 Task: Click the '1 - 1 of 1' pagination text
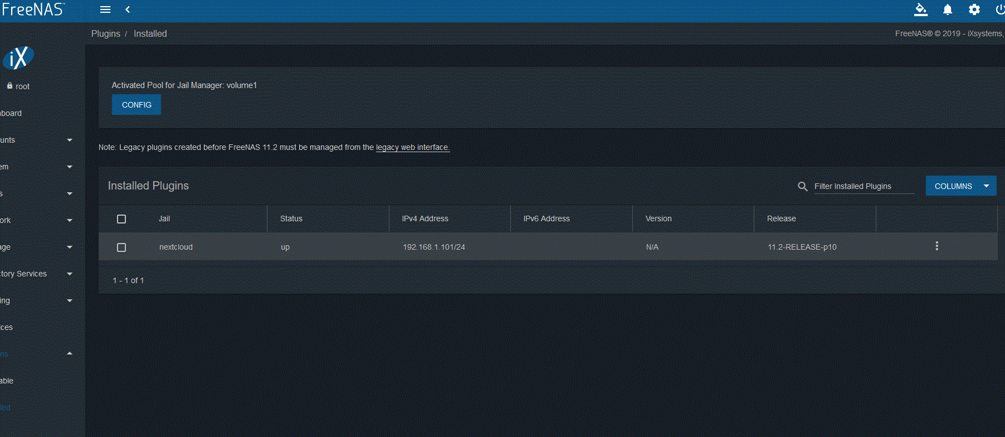coord(128,280)
